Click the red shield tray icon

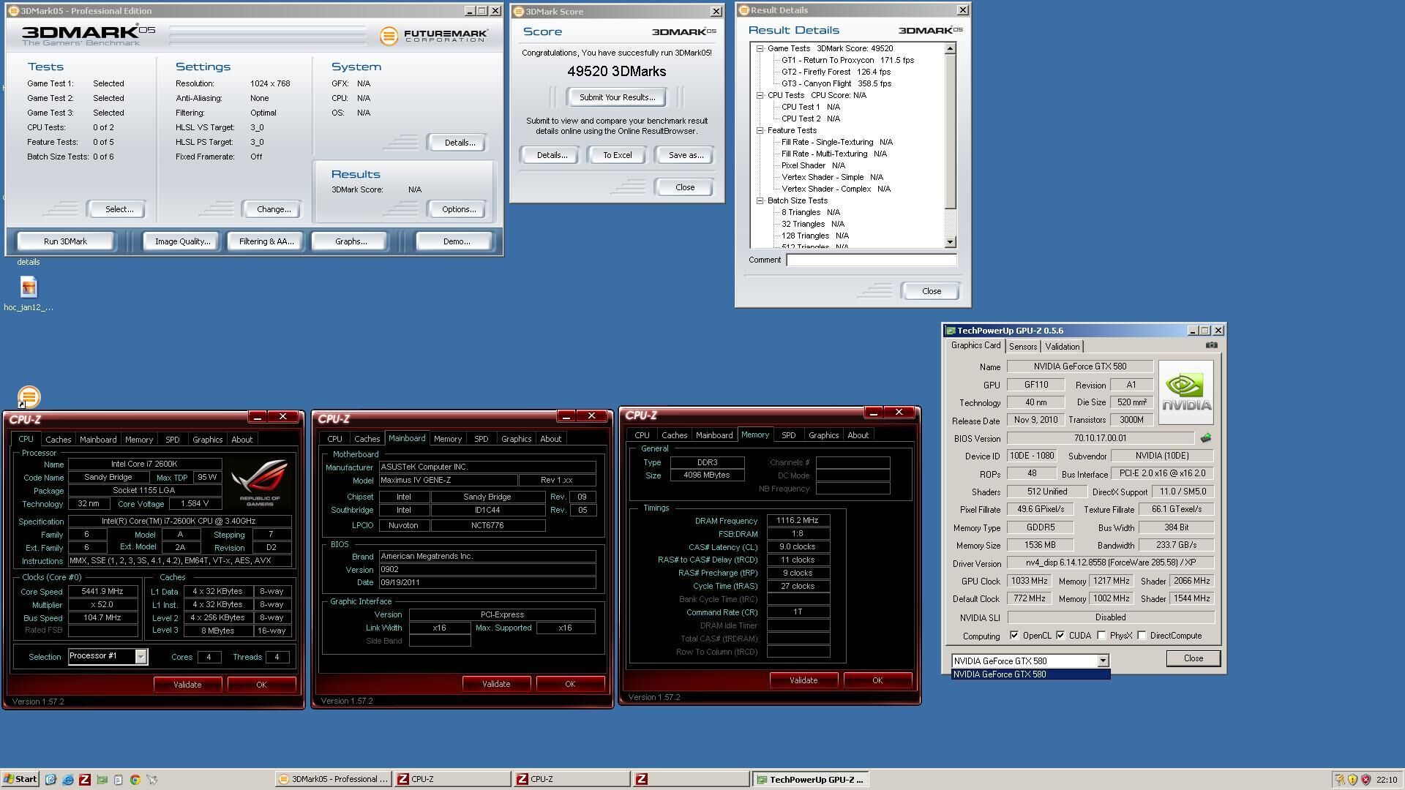pyautogui.click(x=1365, y=780)
